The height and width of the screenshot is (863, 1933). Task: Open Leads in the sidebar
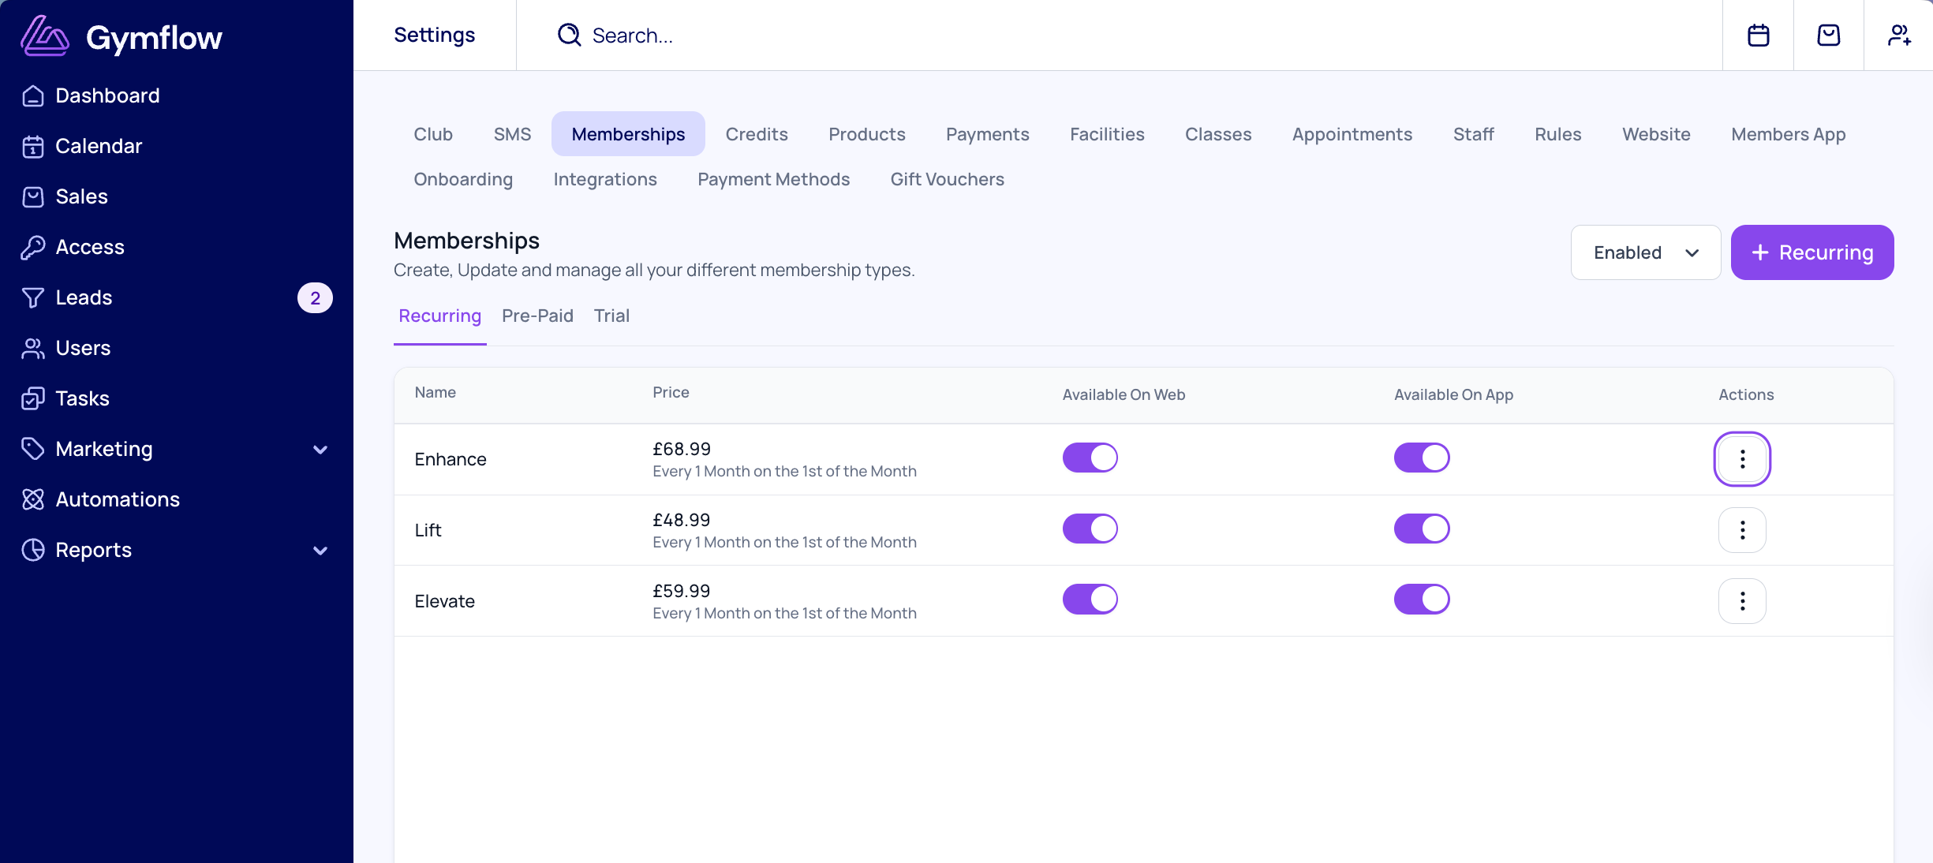(84, 297)
